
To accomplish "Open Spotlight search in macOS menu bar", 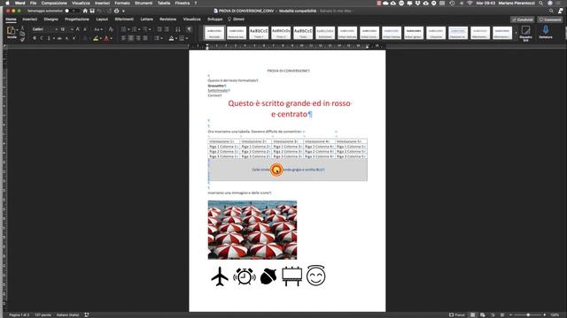I will pos(540,3).
